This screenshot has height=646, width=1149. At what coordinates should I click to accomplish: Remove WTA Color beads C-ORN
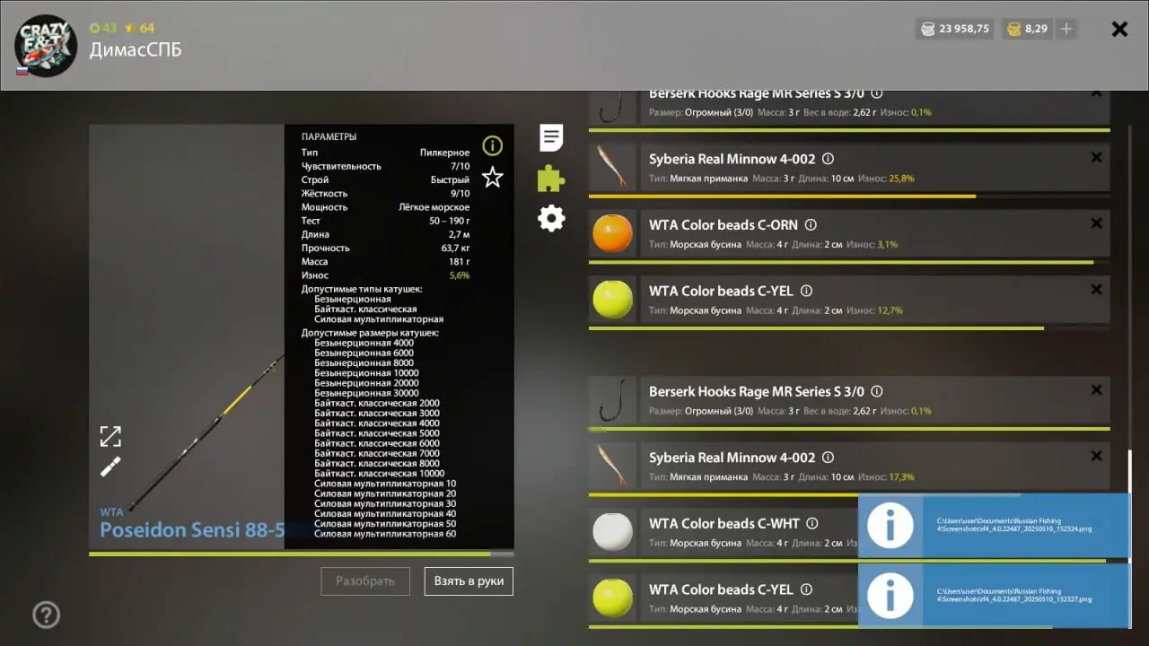pyautogui.click(x=1096, y=223)
